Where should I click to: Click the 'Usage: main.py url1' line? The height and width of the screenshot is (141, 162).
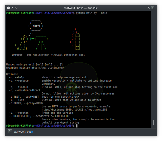pyautogui.click(x=34, y=64)
